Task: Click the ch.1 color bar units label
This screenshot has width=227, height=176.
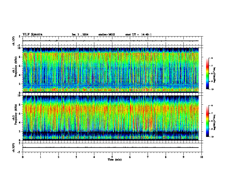Action: tap(215, 75)
